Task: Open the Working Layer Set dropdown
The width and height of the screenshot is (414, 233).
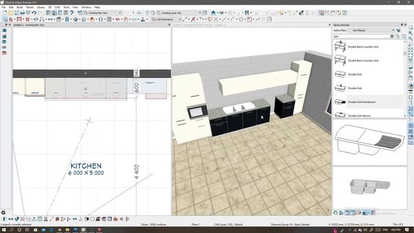Action: 179,13
